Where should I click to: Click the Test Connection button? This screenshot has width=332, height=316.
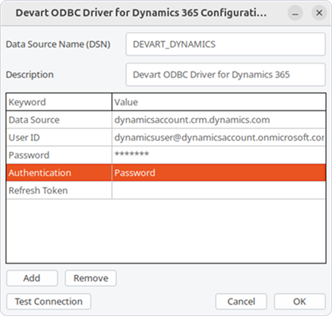coord(49,301)
